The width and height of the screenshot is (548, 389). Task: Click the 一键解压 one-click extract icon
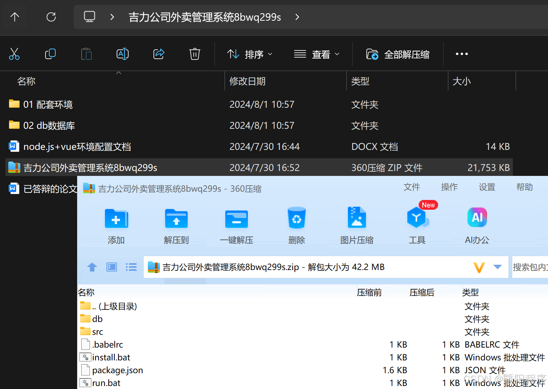(237, 219)
